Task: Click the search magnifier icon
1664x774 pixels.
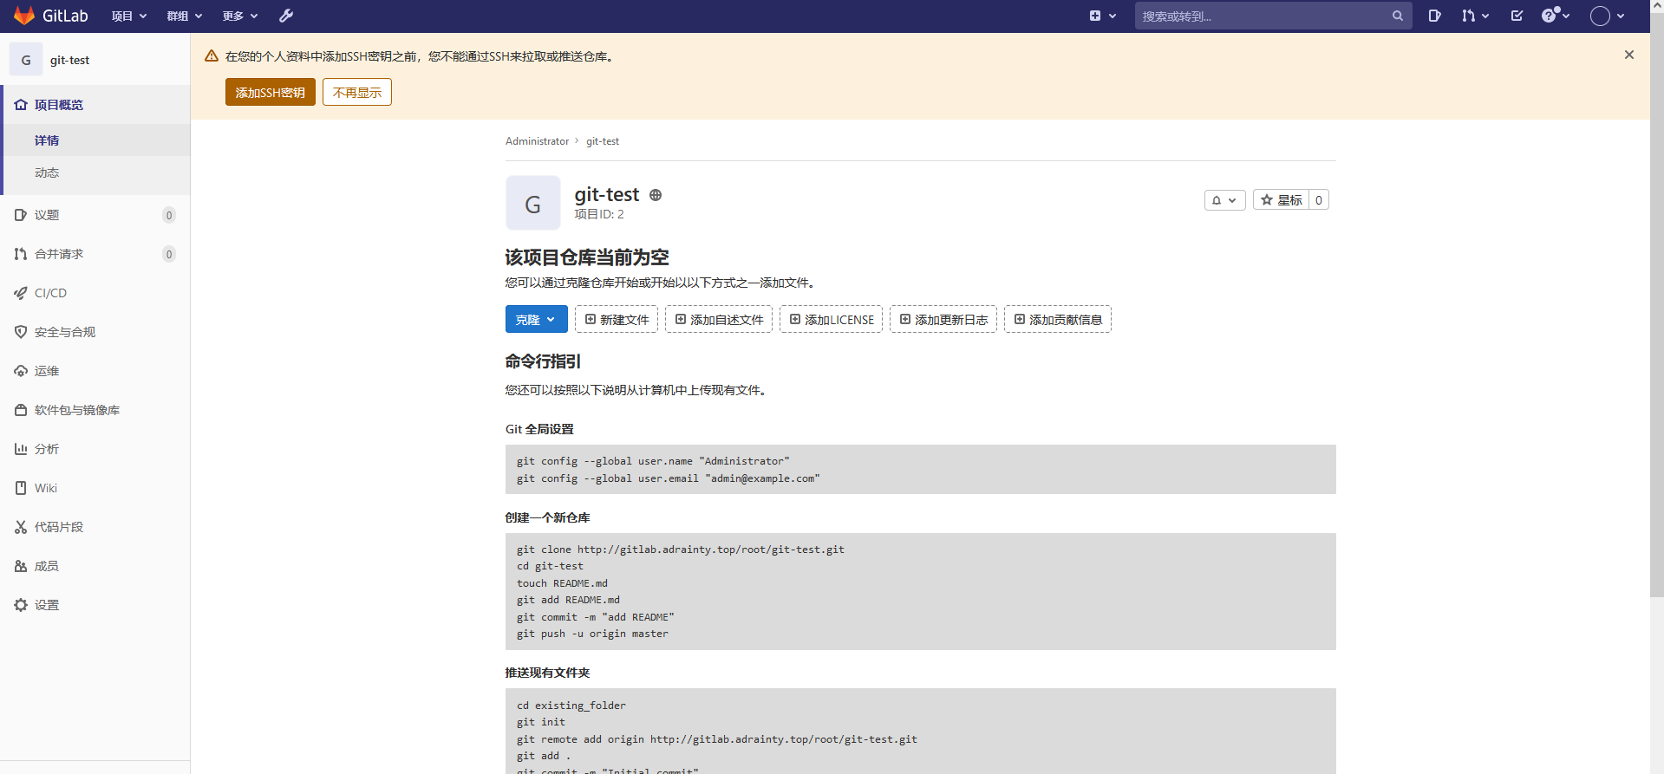Action: pyautogui.click(x=1398, y=16)
